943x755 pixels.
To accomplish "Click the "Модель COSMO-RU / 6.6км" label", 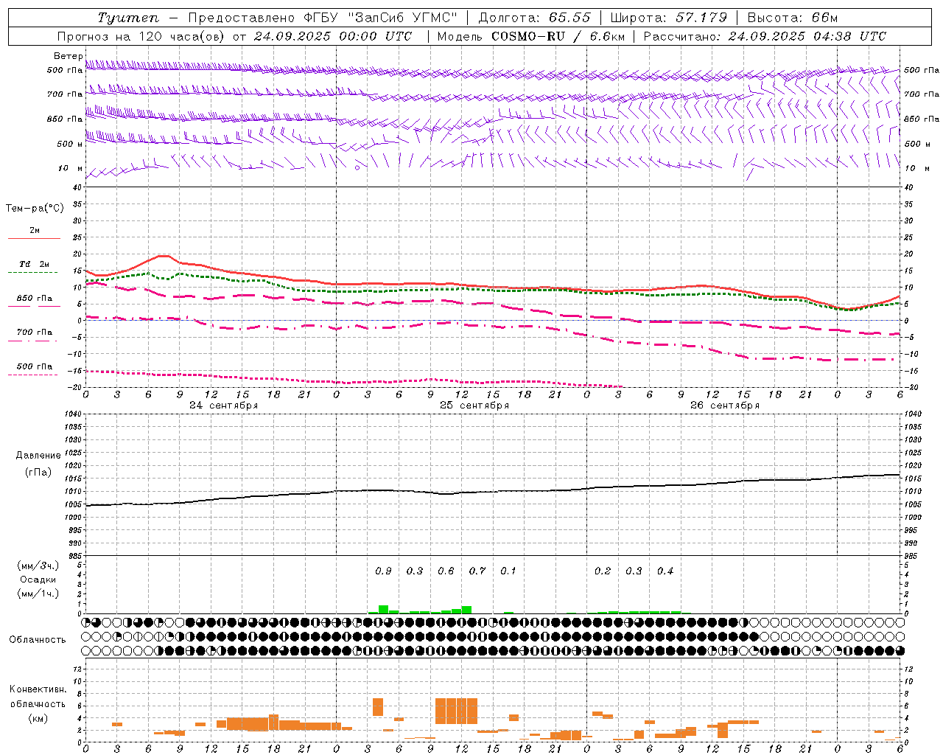I will coord(531,36).
